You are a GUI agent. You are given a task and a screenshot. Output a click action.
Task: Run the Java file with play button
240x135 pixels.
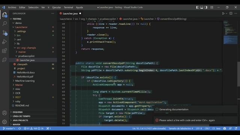click(223, 13)
